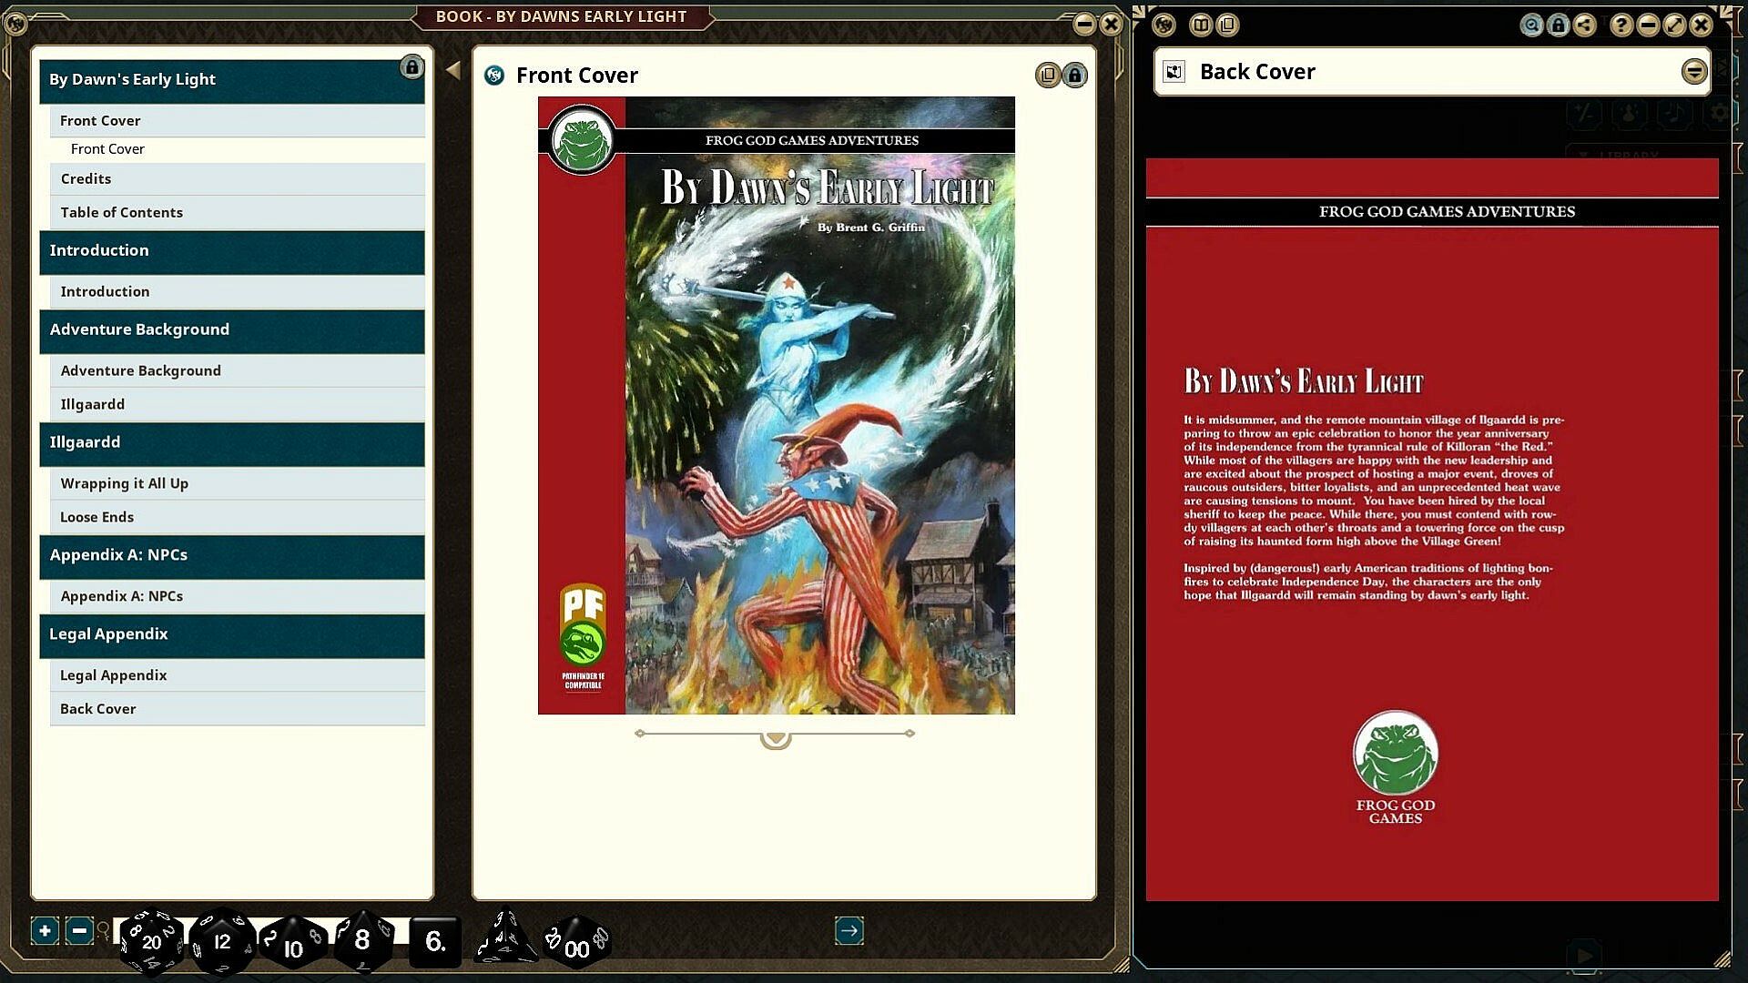Go to next page arrow button

[x=849, y=930]
